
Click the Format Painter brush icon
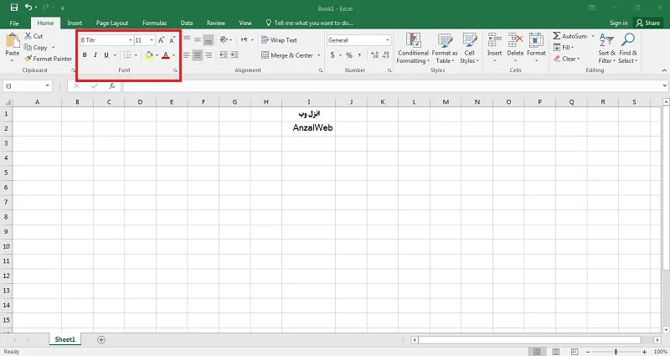pyautogui.click(x=28, y=59)
